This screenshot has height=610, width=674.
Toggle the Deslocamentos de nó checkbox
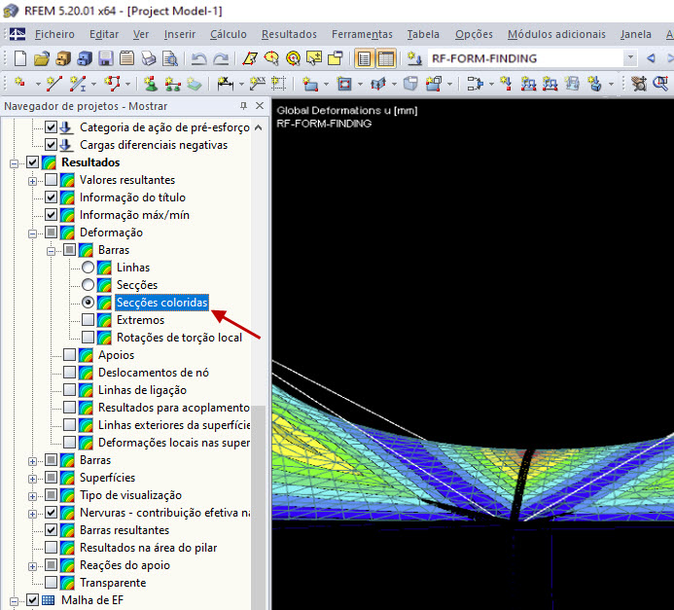pos(70,373)
